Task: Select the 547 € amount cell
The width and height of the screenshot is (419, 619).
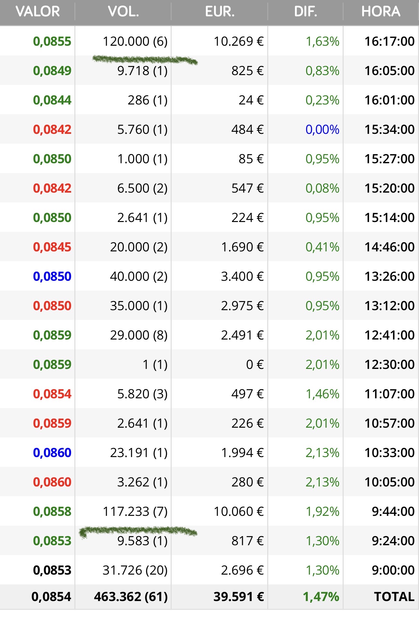Action: coord(247,188)
